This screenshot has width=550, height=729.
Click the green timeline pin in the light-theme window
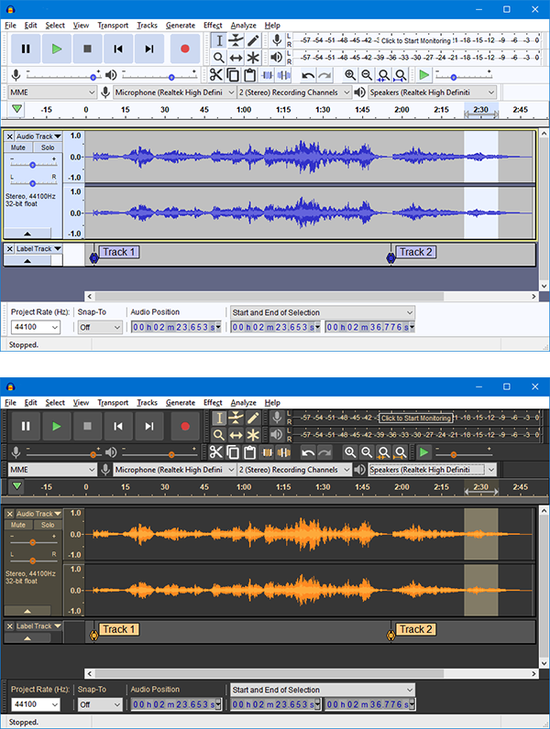(17, 109)
